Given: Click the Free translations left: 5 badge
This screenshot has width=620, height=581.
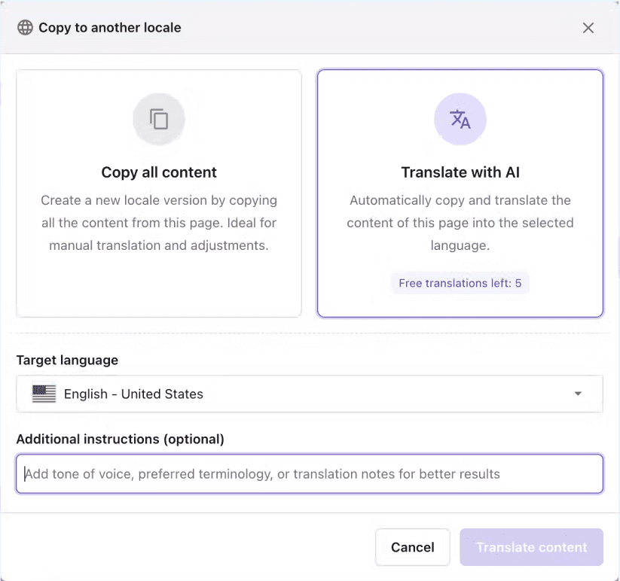Looking at the screenshot, I should pos(460,283).
